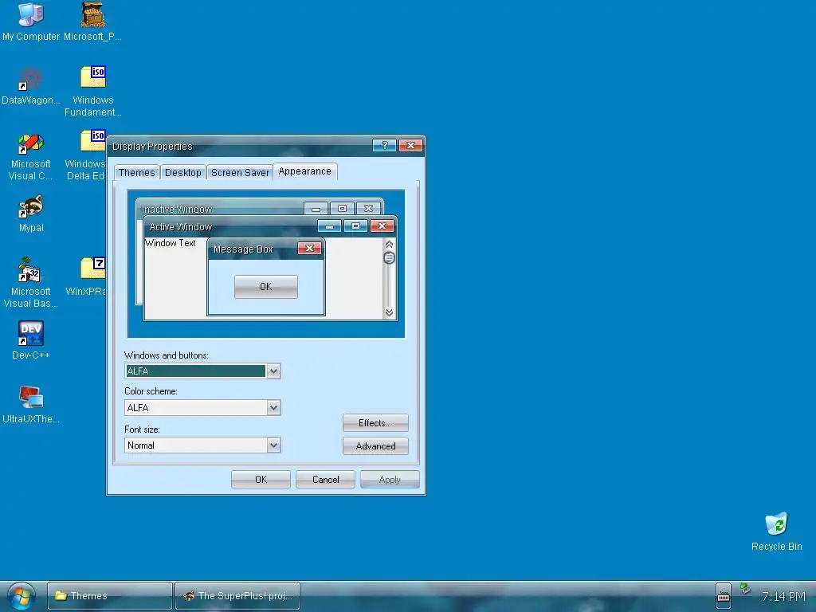
Task: Open the Start menu orb
Action: (22, 596)
